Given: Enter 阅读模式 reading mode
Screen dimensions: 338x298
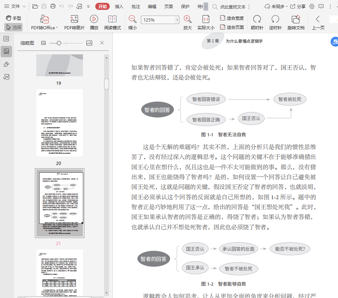Looking at the screenshot, I should click(112, 19).
